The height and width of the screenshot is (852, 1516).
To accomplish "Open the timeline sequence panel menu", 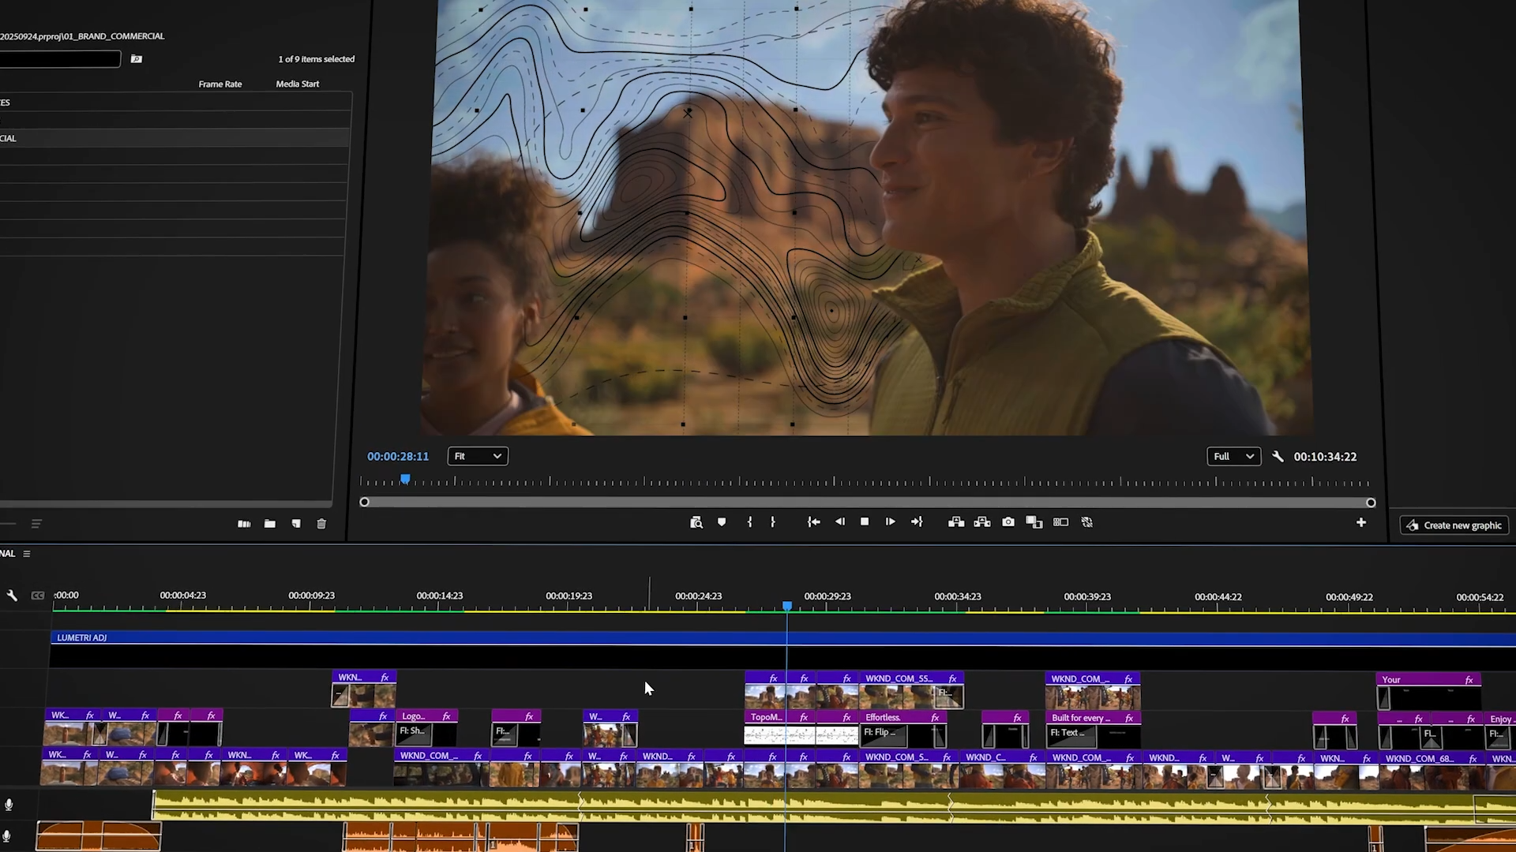I will coord(27,554).
